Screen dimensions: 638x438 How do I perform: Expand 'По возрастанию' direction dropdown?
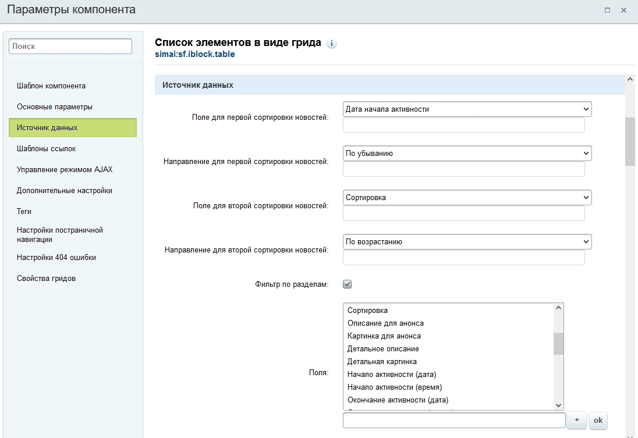pyautogui.click(x=467, y=242)
